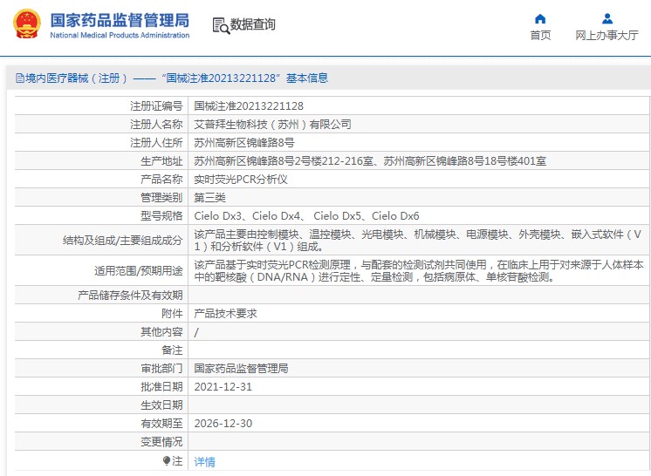Click the 管理类别 label
Screen dimensions: 651x476
pos(161,197)
